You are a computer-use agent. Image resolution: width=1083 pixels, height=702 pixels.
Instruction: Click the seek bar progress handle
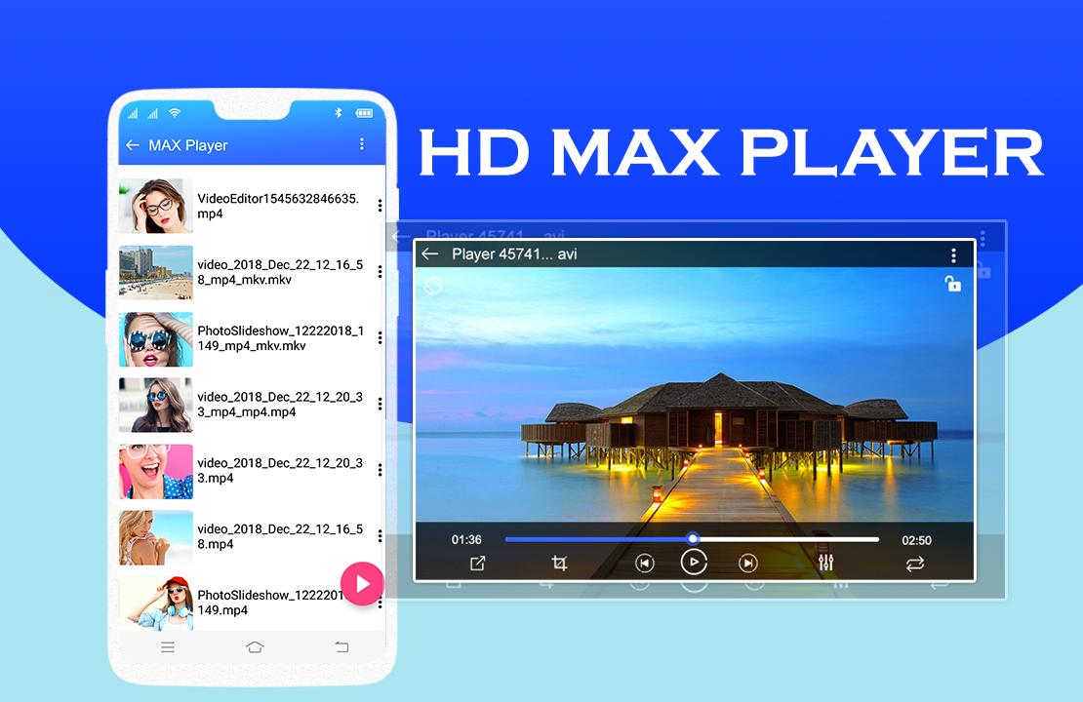point(692,539)
